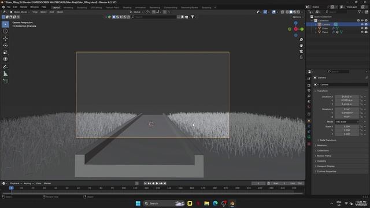Hide Plane in viewport via eye icon

(362, 32)
